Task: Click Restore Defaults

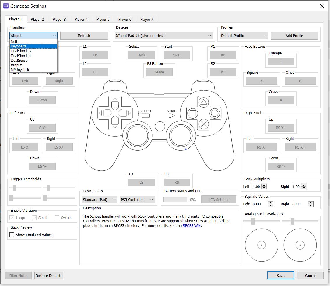Action: tap(48, 276)
